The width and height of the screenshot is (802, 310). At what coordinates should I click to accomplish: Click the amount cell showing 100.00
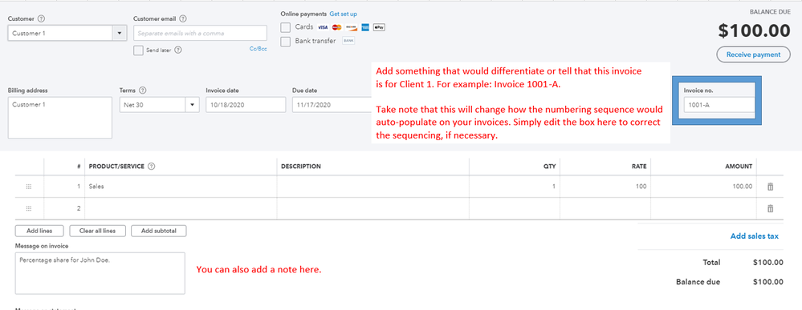click(x=704, y=187)
